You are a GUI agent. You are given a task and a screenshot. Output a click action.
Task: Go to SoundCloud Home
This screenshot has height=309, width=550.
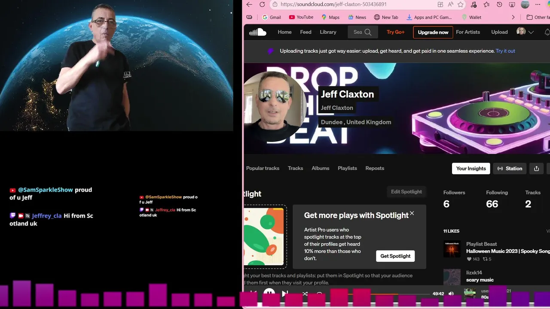284,32
